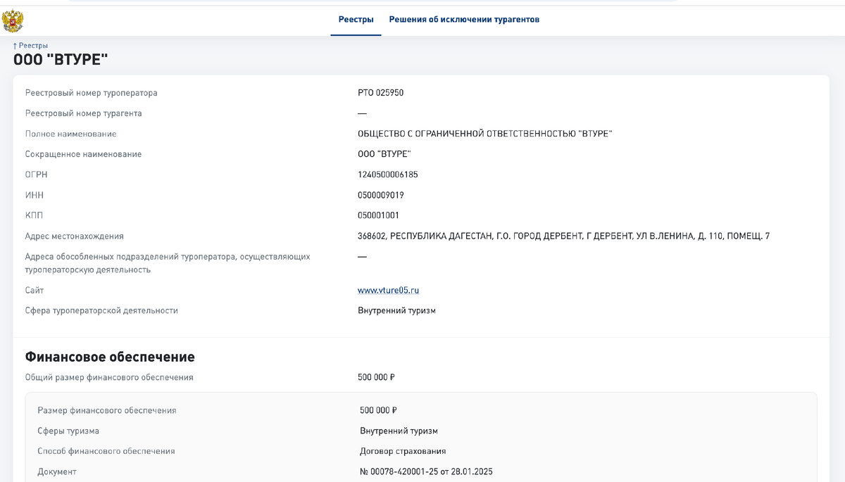Viewport: 845px width, 482px height.
Task: Select registry number РТО 025950
Action: click(x=380, y=93)
